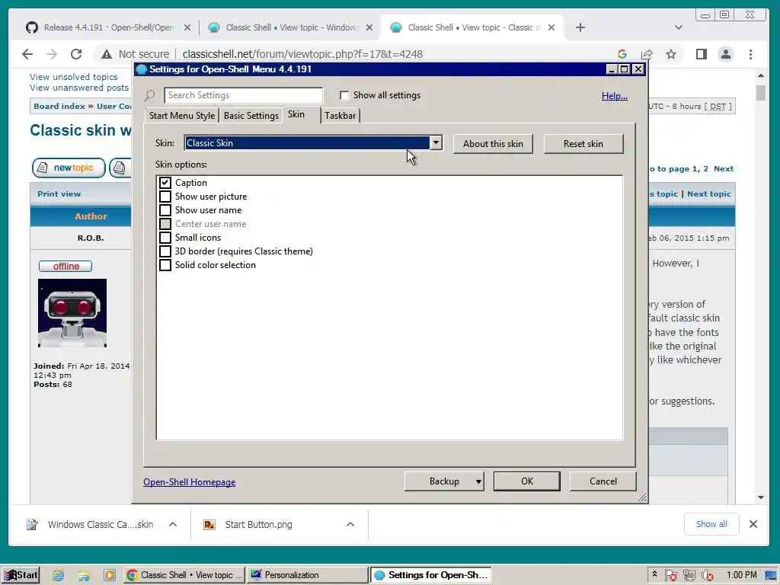780x585 pixels.
Task: Click Next topic link in forum
Action: click(709, 194)
